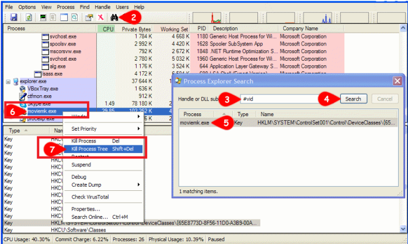Click the Refresh Now toolbar icon
The width and height of the screenshot is (408, 244).
[x=29, y=18]
